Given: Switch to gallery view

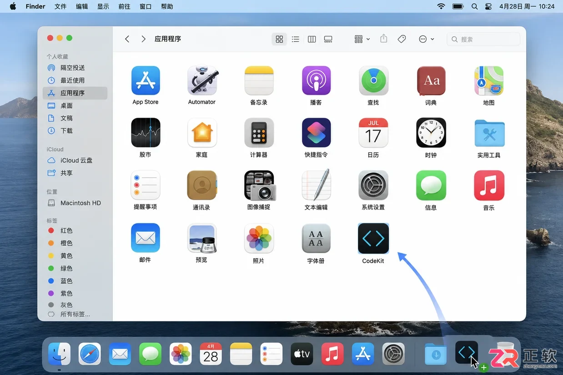Looking at the screenshot, I should (328, 39).
